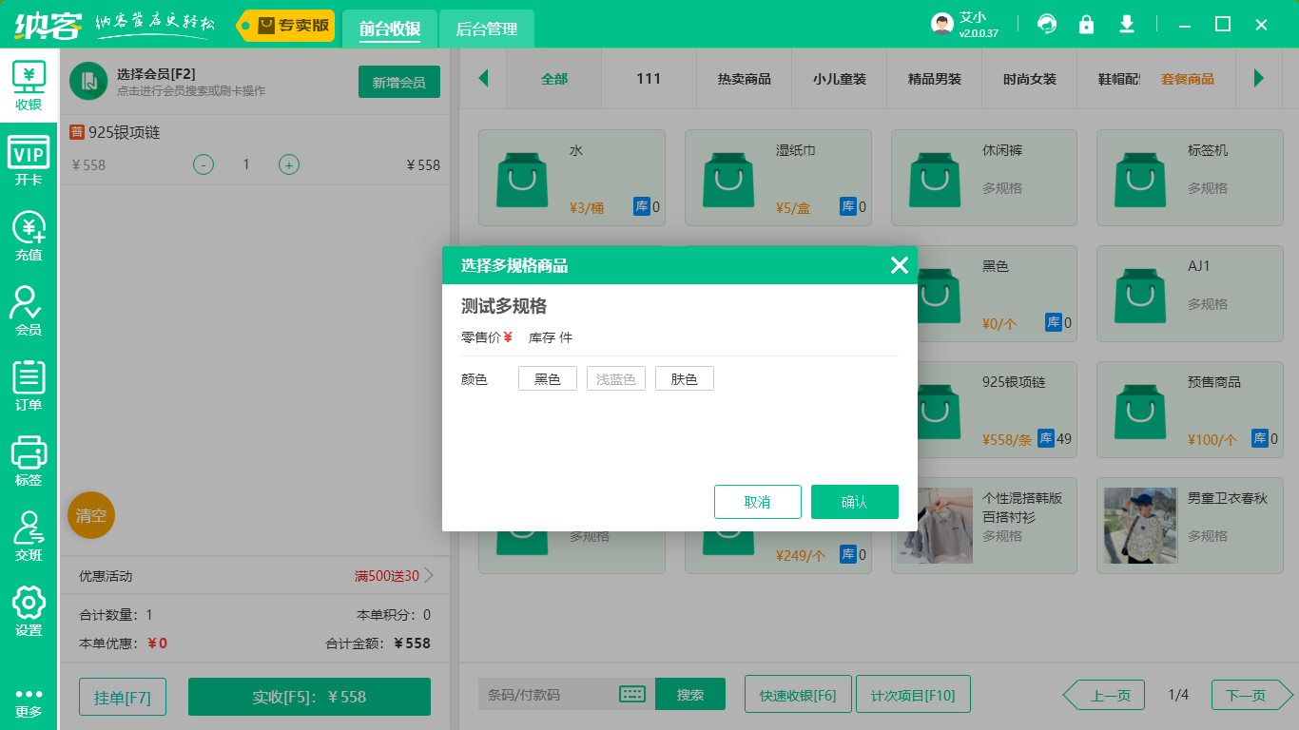Click the download icon in the title bar
This screenshot has width=1299, height=730.
1127,24
